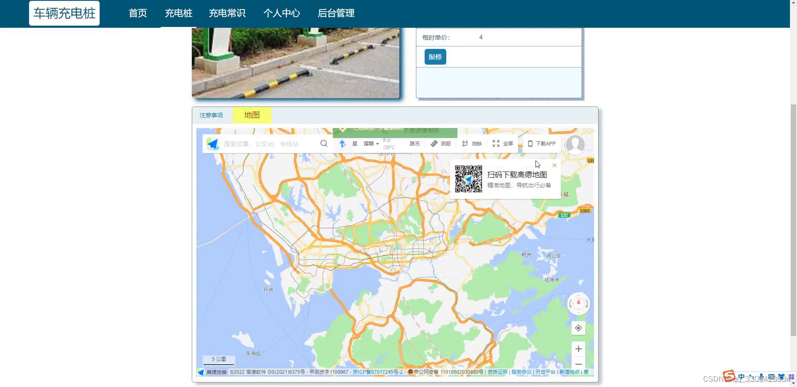
Task: Click the blue route directions arrow icon
Action: 342,144
